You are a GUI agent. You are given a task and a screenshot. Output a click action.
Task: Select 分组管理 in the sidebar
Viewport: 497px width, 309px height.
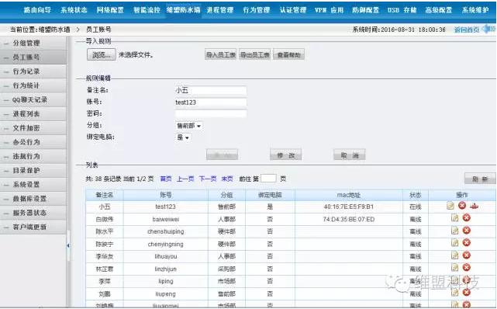(33, 43)
